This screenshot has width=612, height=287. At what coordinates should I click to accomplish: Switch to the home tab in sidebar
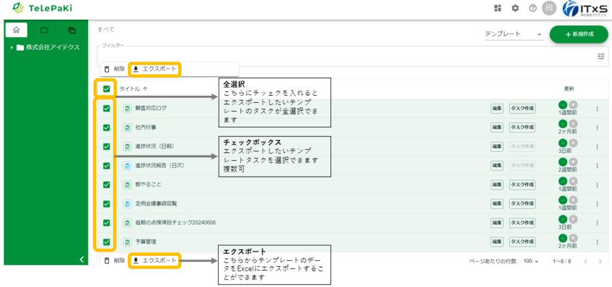click(16, 30)
